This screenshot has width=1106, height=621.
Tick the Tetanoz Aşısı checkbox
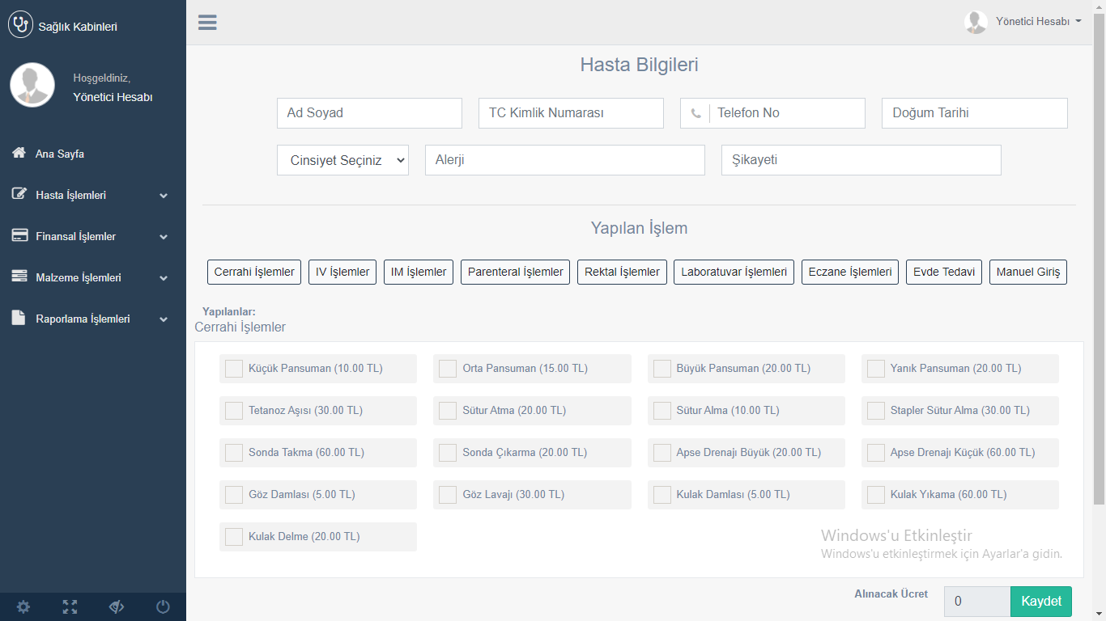pyautogui.click(x=234, y=411)
